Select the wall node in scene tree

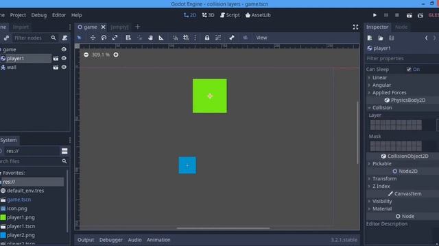click(x=12, y=67)
